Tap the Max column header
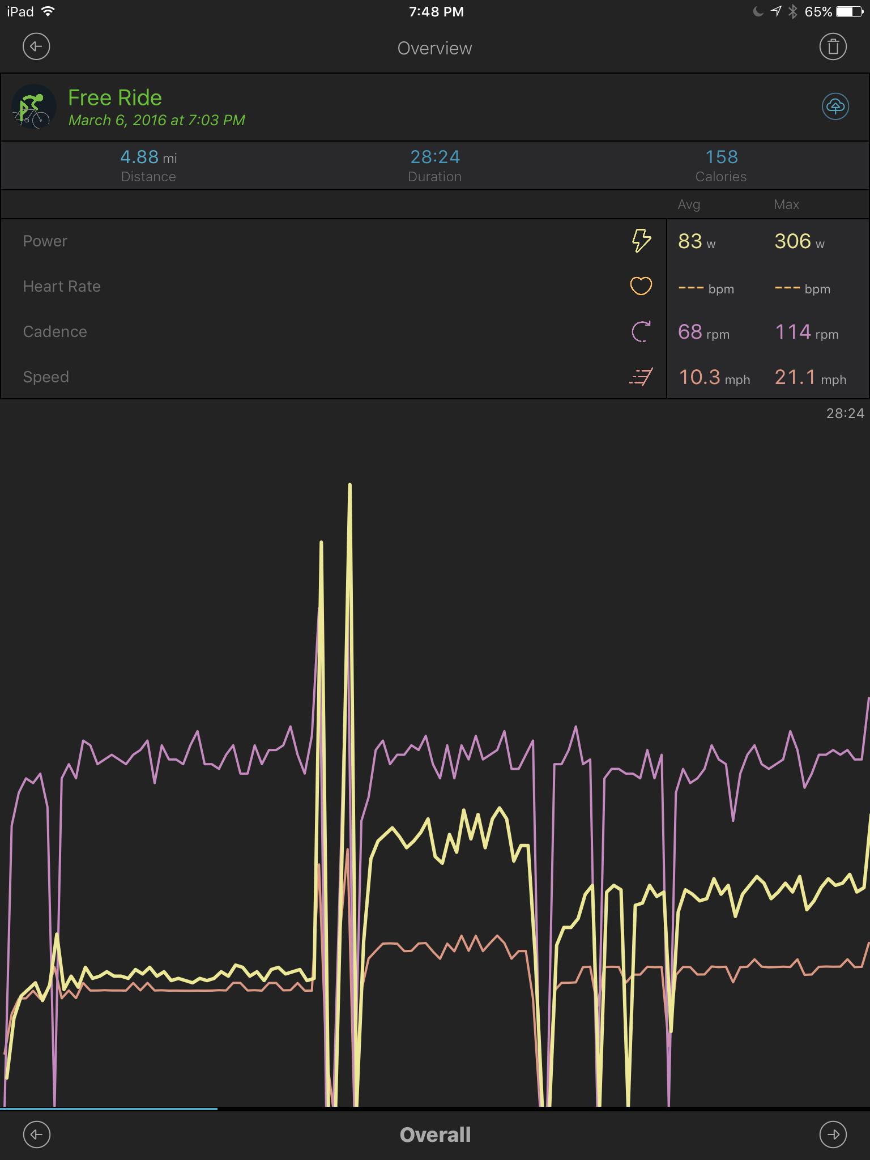The height and width of the screenshot is (1160, 870). coord(786,204)
